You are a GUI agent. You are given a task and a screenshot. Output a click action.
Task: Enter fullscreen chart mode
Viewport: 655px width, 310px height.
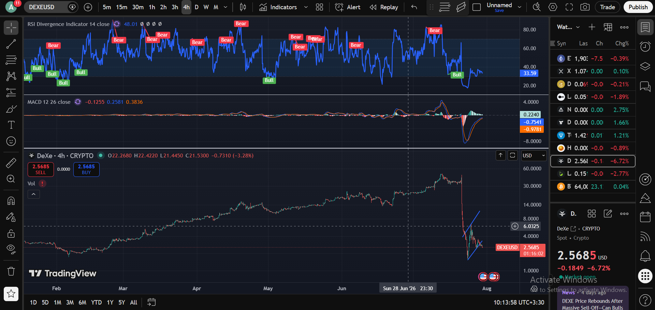point(569,7)
